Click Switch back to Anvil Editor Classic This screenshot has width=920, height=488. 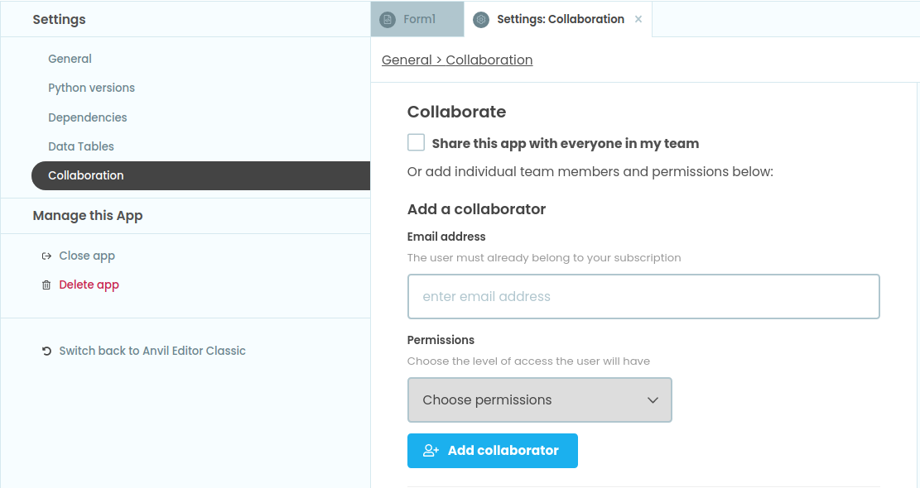[152, 350]
